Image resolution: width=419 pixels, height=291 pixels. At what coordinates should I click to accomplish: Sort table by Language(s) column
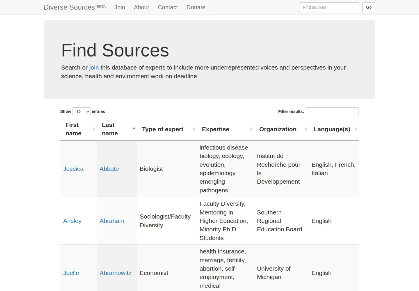pos(334,129)
